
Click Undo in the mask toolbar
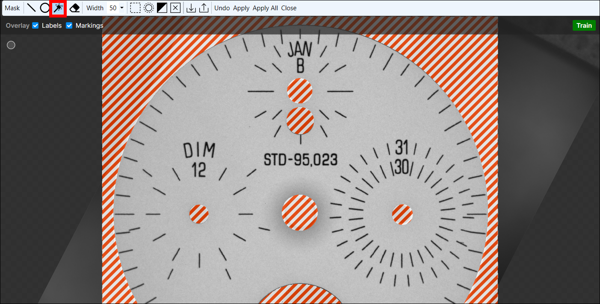[x=222, y=8]
